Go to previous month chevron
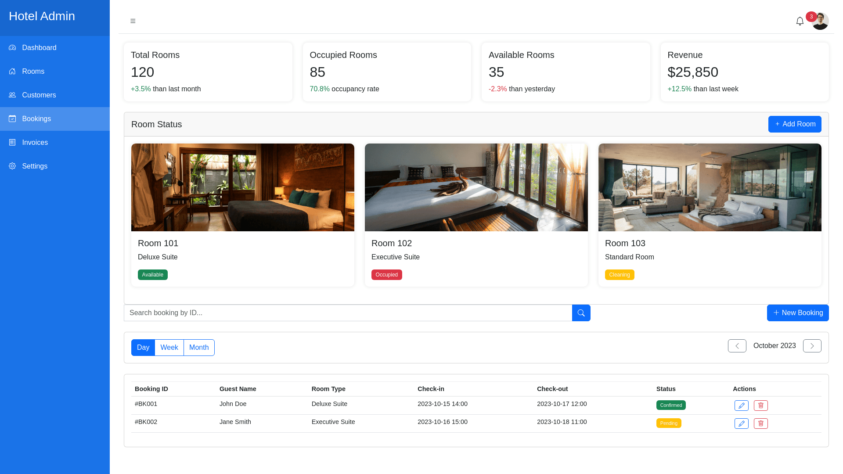The width and height of the screenshot is (843, 474). point(737,346)
